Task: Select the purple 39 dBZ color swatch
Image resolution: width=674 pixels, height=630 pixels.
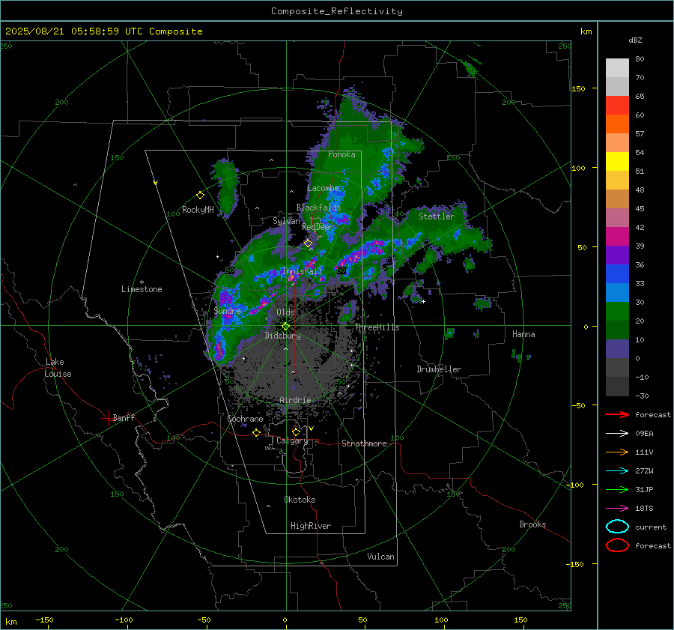Action: click(x=617, y=255)
